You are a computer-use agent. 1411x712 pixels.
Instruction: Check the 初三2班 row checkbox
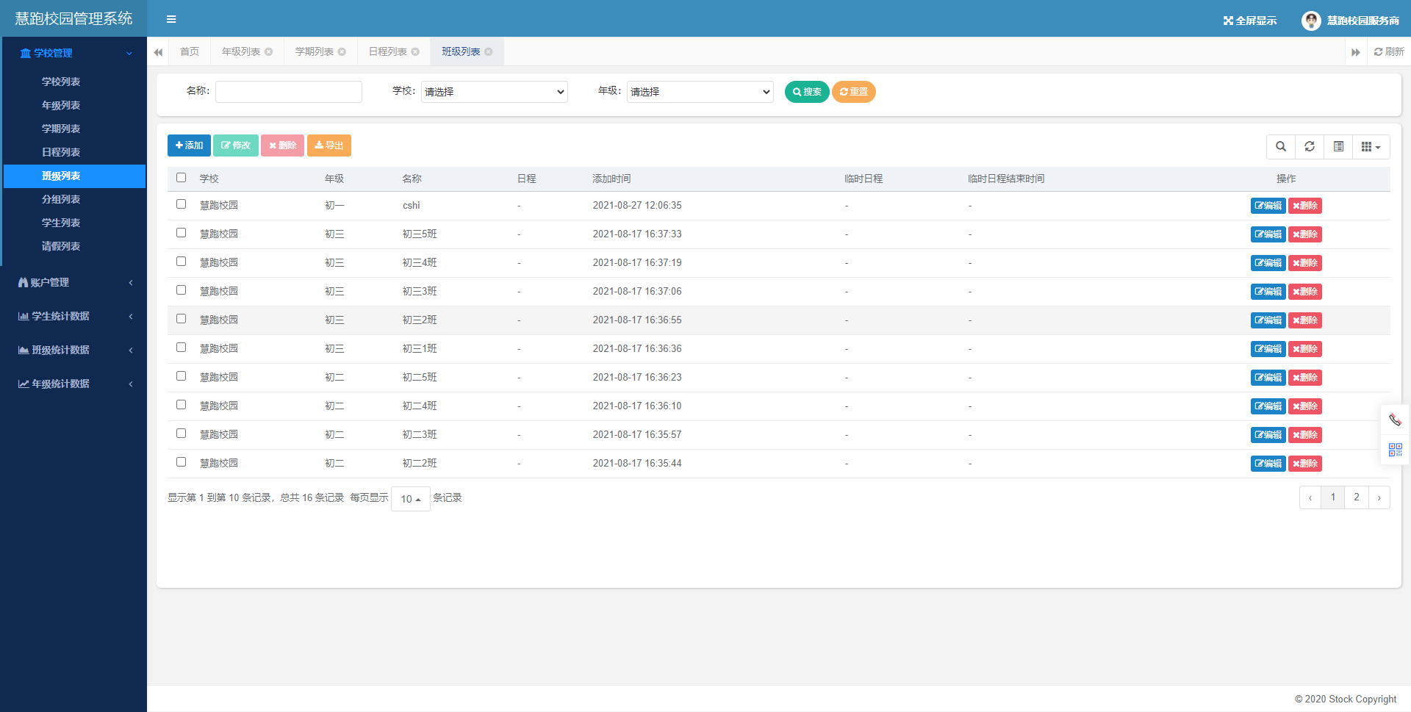coord(182,319)
